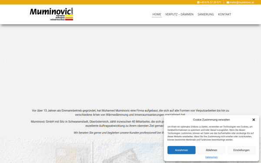Open the Datenschutz link
This screenshot has height=163, width=261.
(211, 157)
